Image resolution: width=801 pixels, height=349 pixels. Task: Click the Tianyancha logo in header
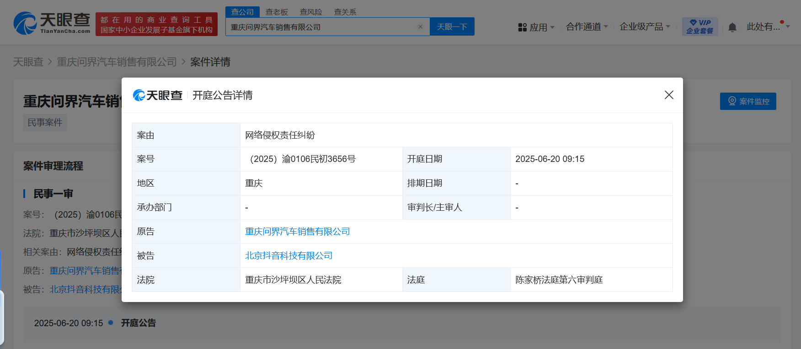point(52,23)
